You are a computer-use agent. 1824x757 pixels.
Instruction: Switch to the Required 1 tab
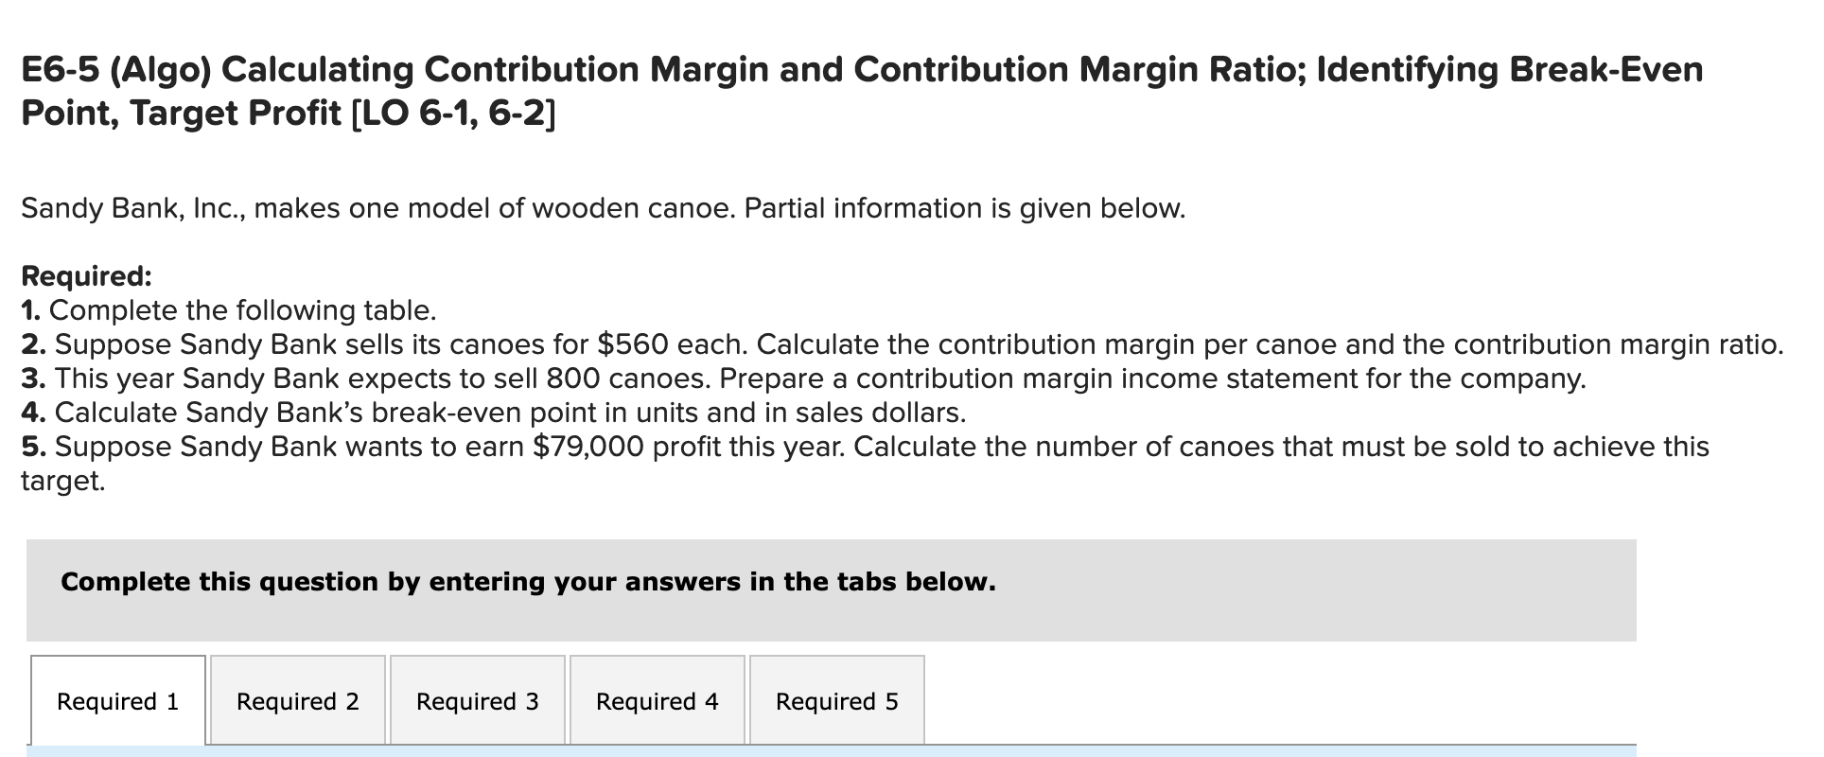(116, 700)
